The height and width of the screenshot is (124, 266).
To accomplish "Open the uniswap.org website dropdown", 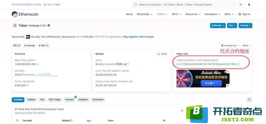I will 230,46.
